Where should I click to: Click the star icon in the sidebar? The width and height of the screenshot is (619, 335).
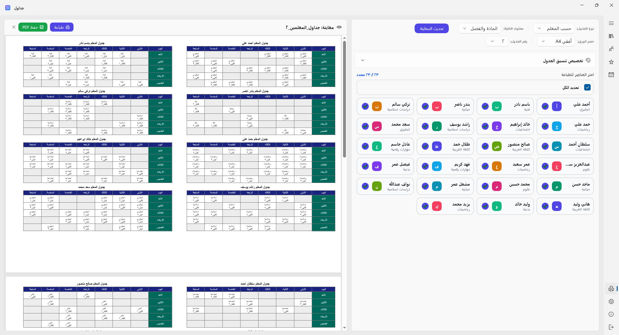click(611, 62)
